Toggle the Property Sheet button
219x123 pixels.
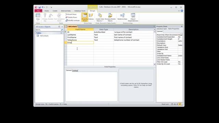pos(85,17)
